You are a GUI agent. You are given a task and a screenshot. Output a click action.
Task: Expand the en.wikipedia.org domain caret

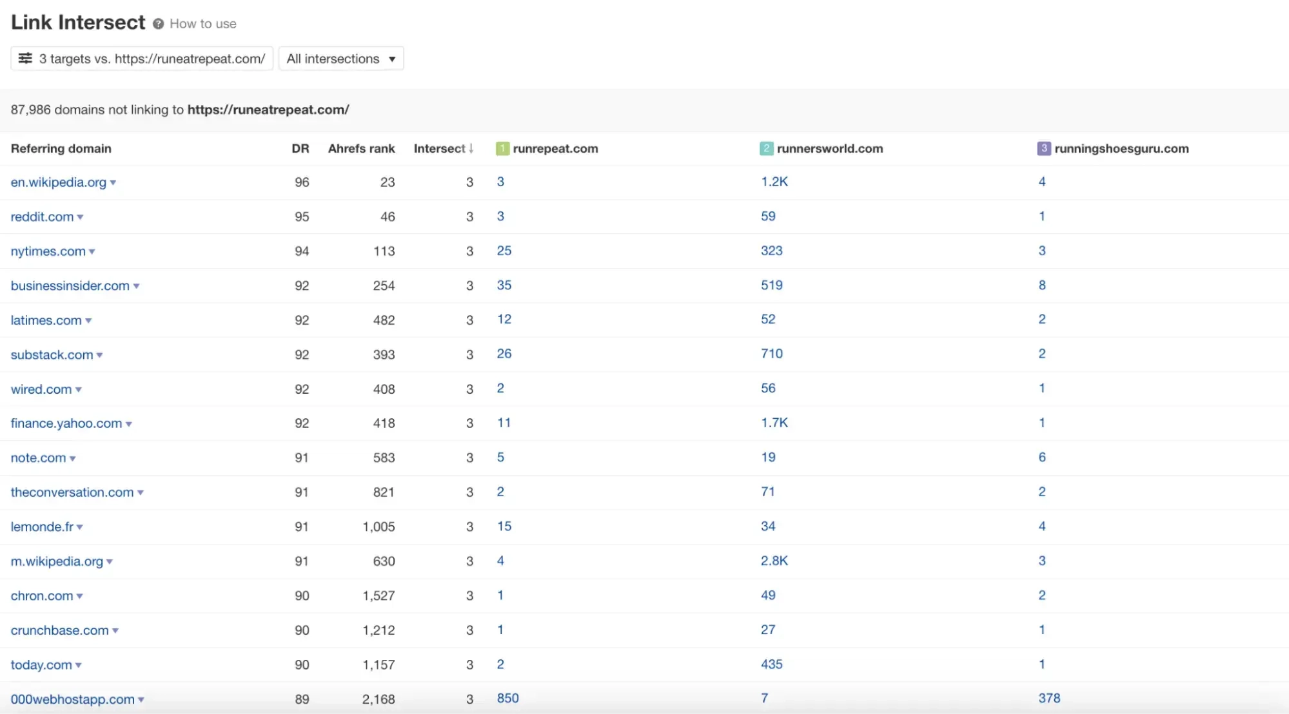113,183
